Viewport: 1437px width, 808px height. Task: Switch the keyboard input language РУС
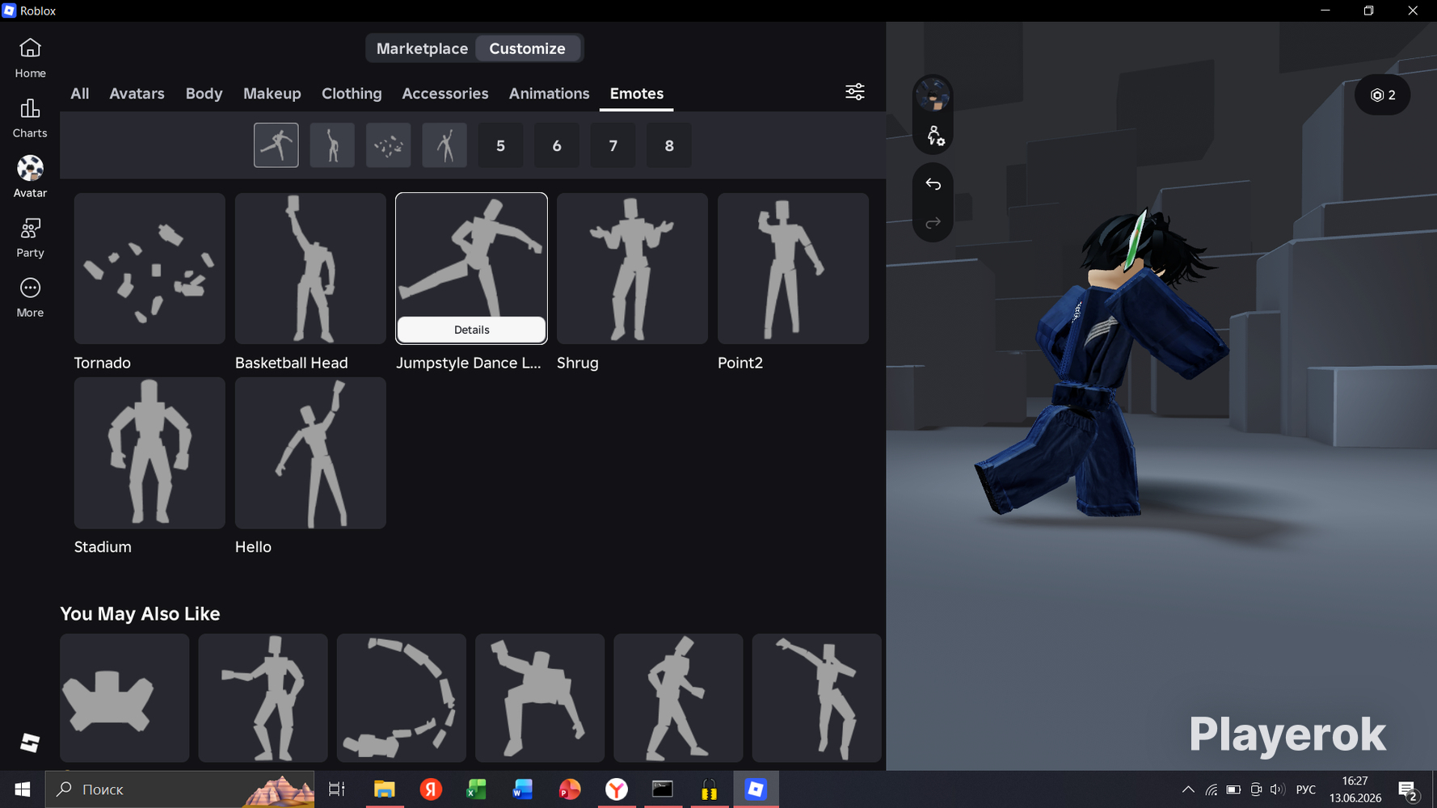pyautogui.click(x=1306, y=789)
